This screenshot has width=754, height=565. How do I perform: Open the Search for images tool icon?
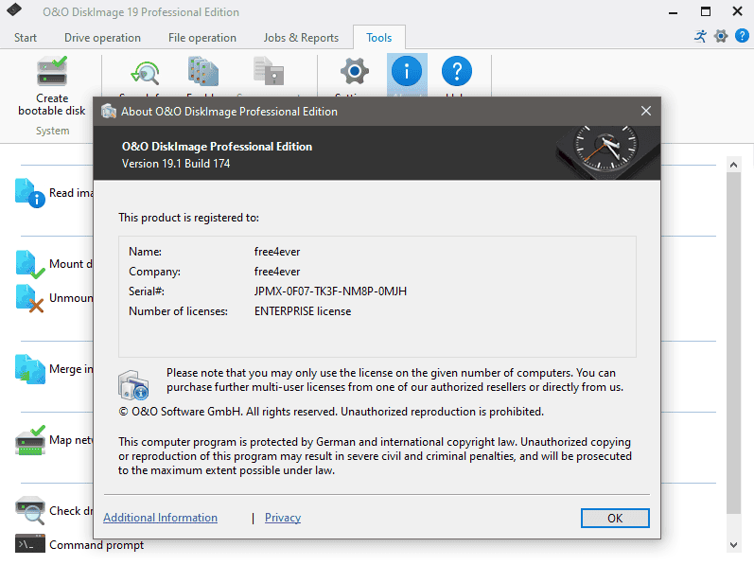[x=145, y=73]
